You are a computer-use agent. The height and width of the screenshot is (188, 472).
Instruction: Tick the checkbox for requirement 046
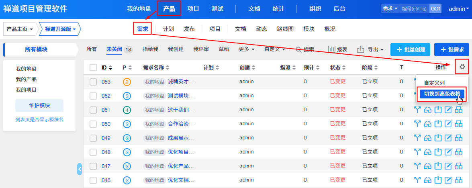coord(93,180)
